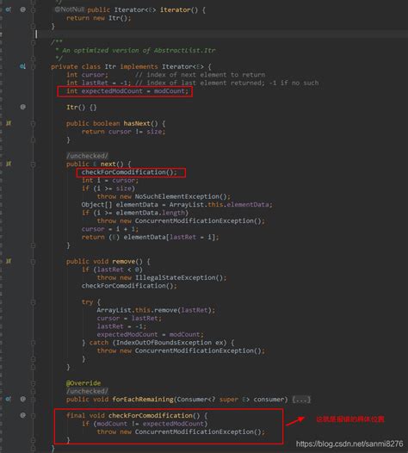Click the expectedModCount field declaration line

127,91
